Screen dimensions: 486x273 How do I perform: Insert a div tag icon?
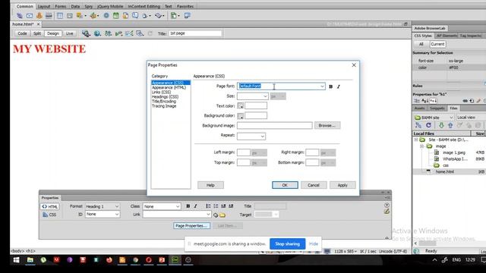point(70,15)
